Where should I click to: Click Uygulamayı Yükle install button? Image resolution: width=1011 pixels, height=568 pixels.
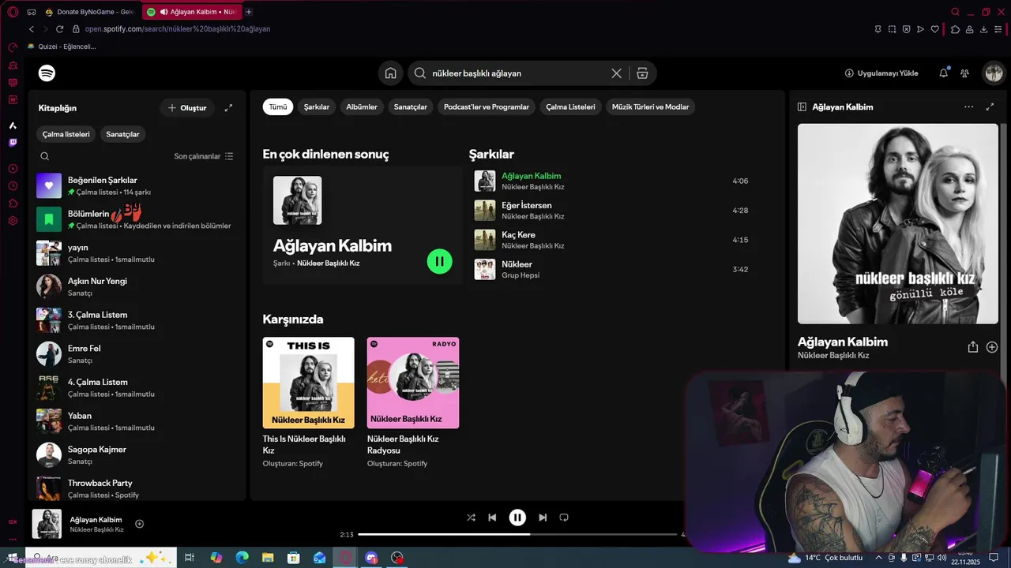point(881,73)
